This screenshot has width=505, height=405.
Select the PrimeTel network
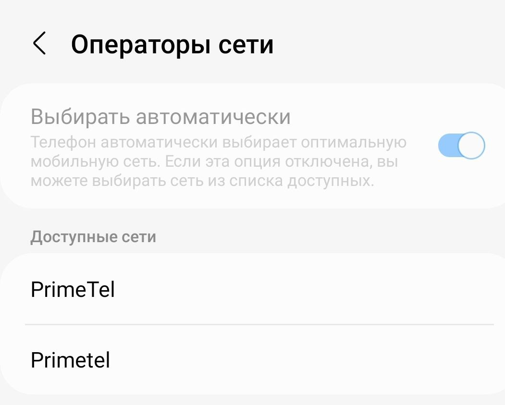73,290
